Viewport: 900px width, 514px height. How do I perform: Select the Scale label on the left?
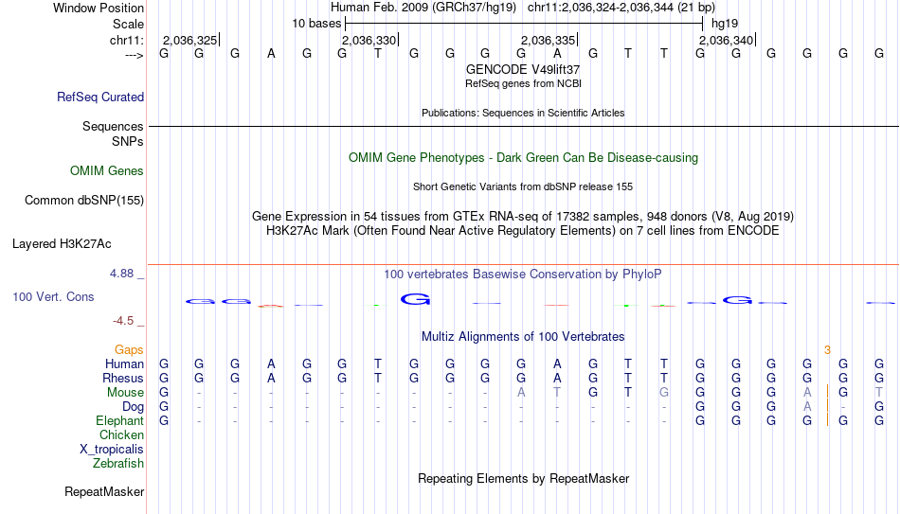click(129, 24)
